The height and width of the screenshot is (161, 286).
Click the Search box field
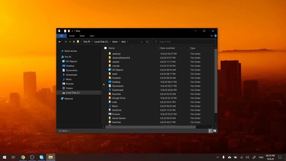point(184,42)
